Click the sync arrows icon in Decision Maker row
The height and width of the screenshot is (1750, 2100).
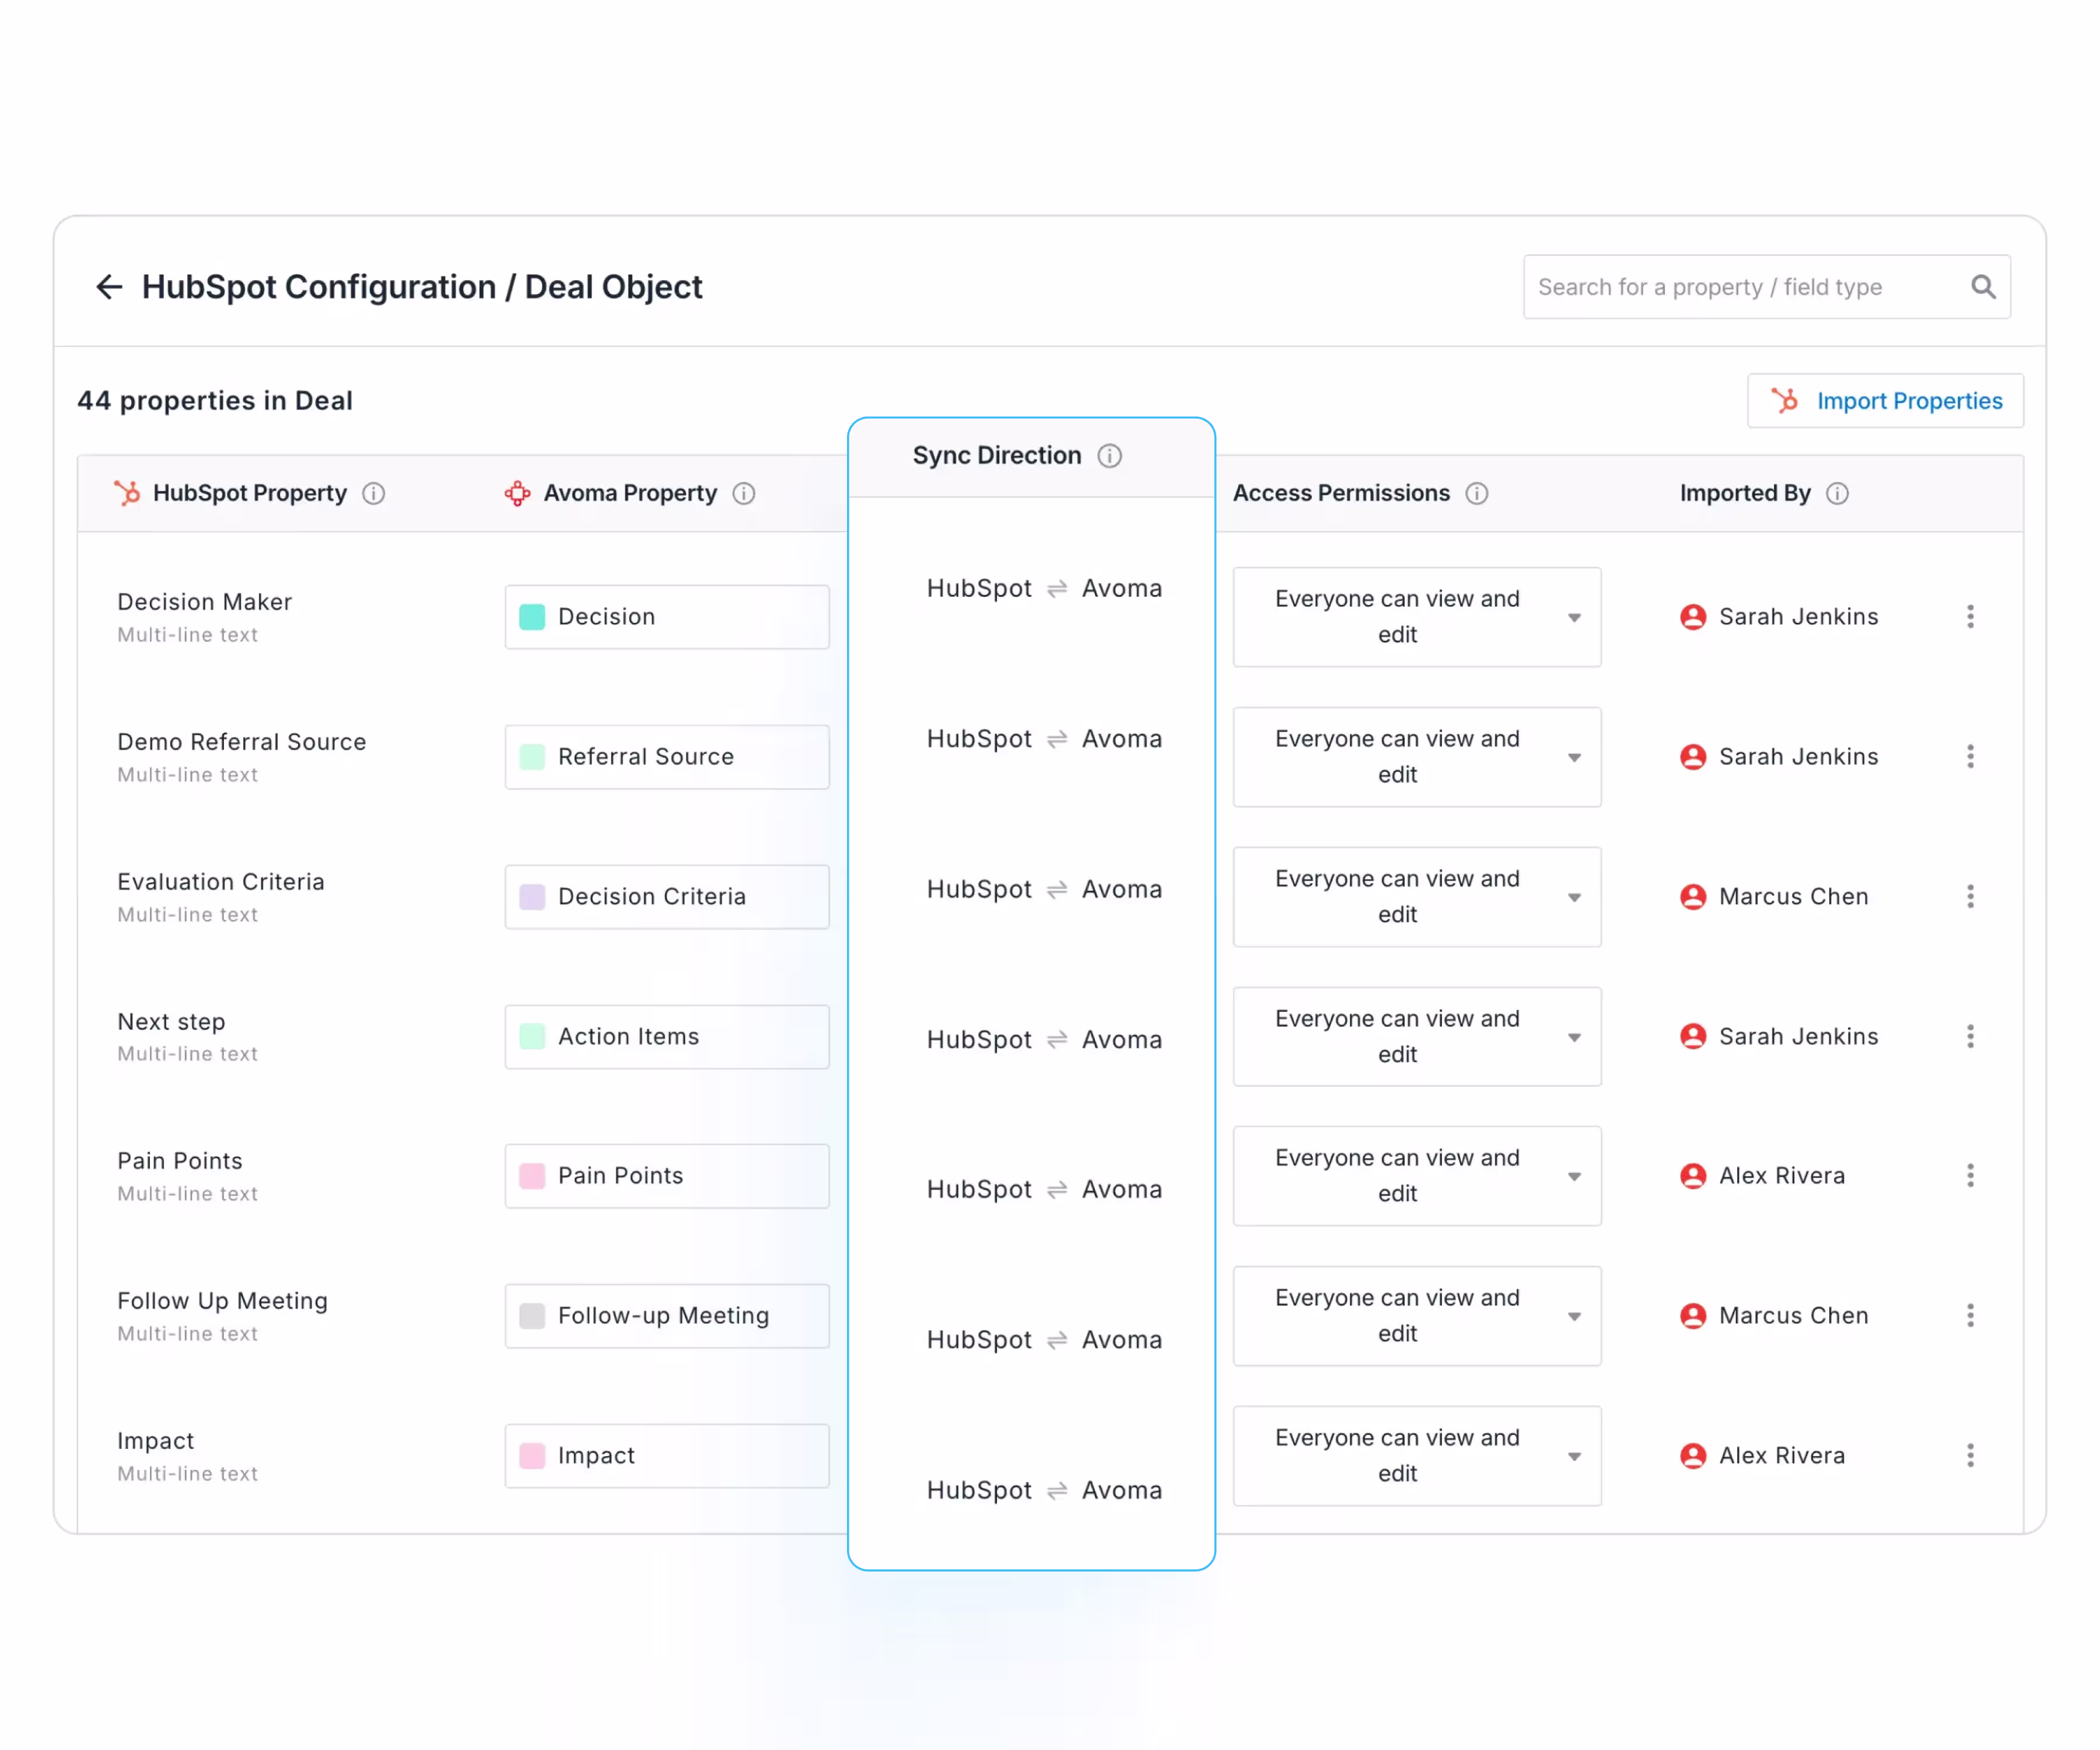[1057, 589]
